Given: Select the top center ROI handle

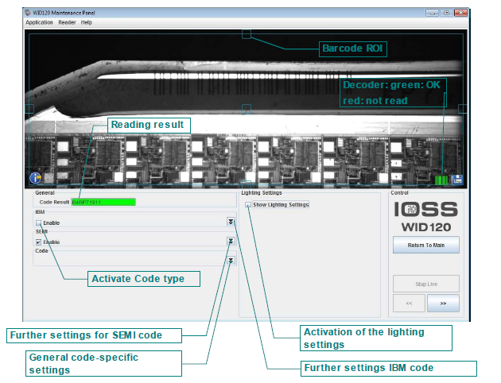Looking at the screenshot, I should tap(247, 34).
